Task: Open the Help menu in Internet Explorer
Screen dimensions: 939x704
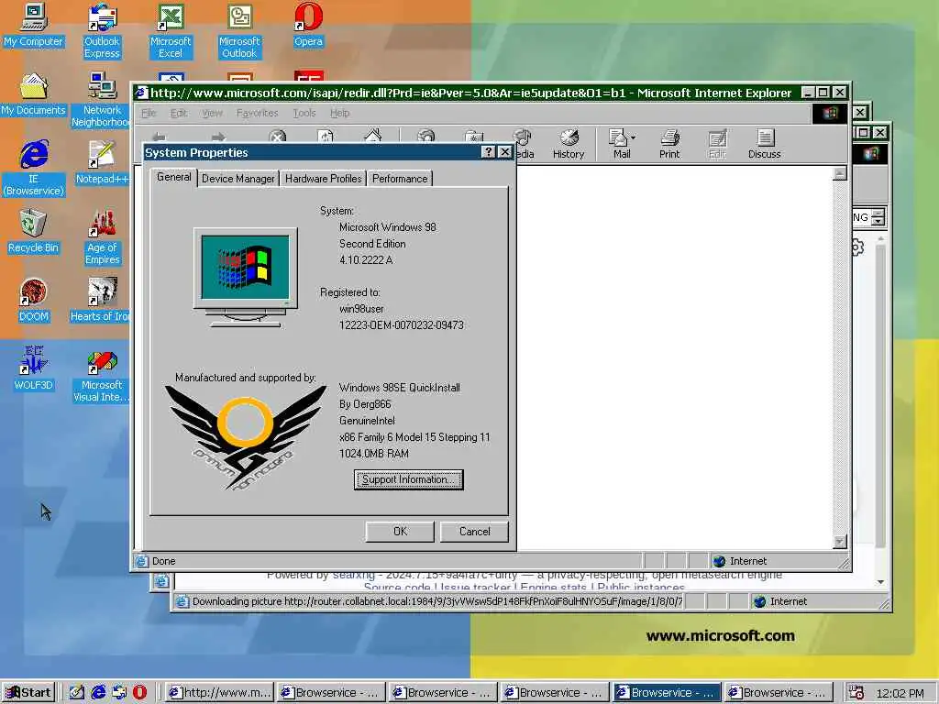Action: [339, 113]
